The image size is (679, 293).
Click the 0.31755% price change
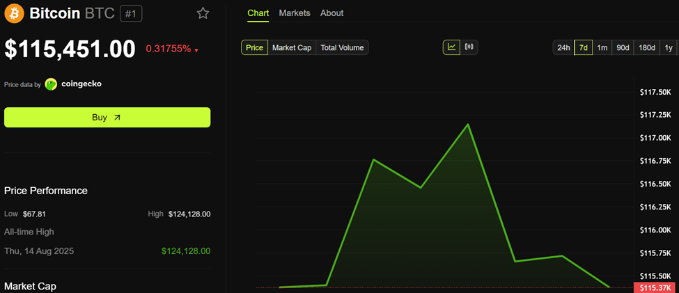tap(169, 49)
